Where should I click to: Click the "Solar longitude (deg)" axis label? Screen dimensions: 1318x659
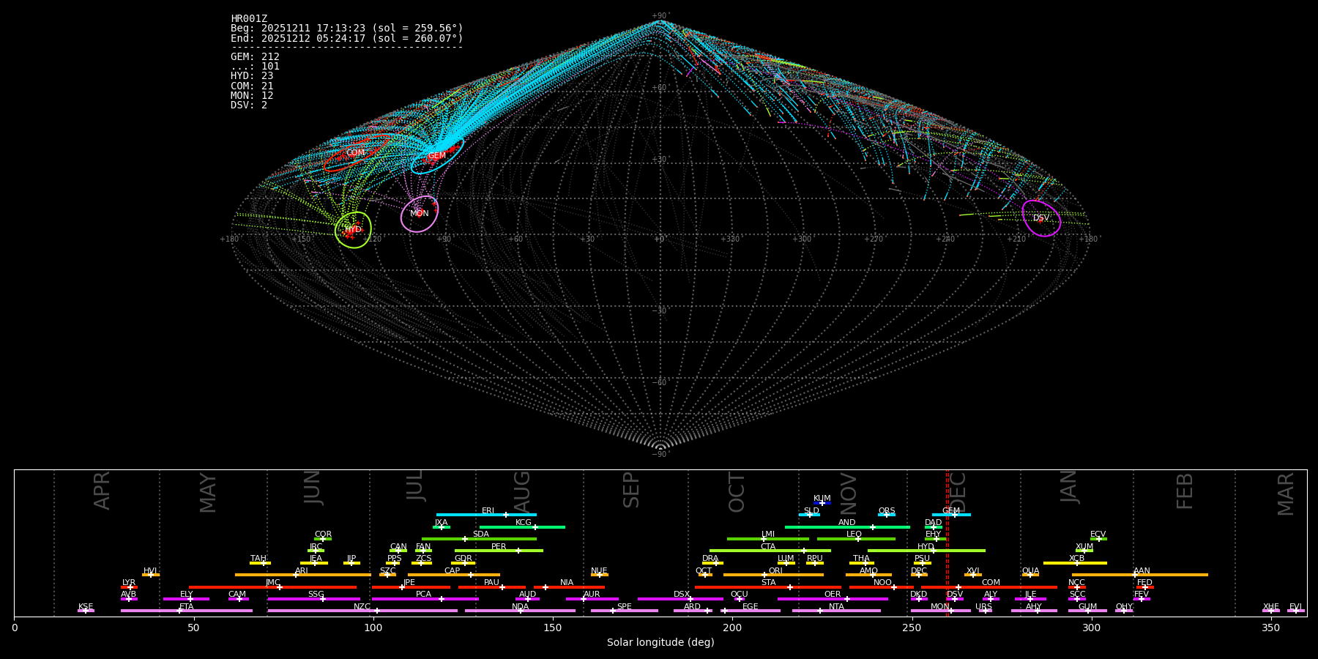pos(660,643)
